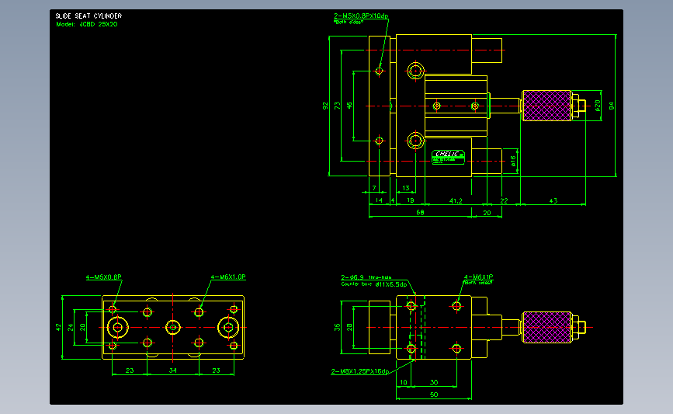Click the '14' dimension value
The image size is (673, 414).
379,200
